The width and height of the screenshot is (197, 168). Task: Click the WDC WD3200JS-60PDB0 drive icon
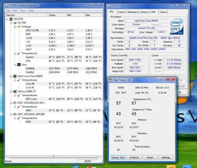point(15,114)
